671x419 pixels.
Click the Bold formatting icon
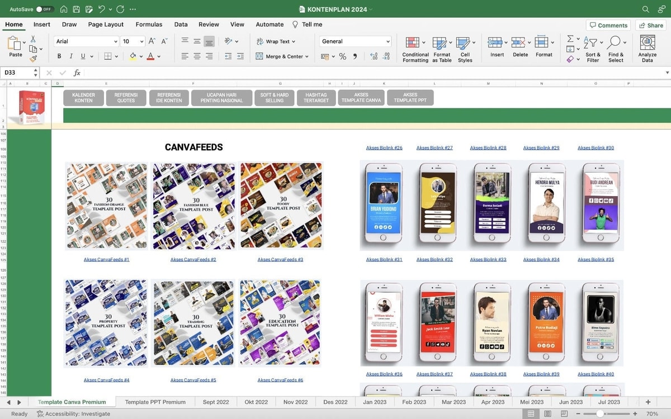[x=59, y=56]
